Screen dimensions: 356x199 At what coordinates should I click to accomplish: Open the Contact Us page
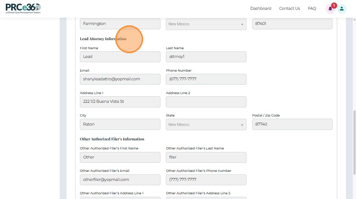(289, 8)
